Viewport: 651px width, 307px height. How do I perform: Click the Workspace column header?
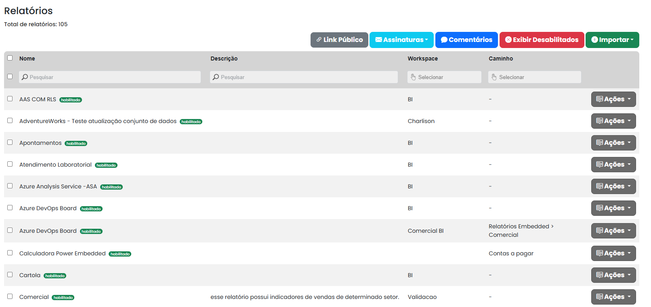pos(422,58)
